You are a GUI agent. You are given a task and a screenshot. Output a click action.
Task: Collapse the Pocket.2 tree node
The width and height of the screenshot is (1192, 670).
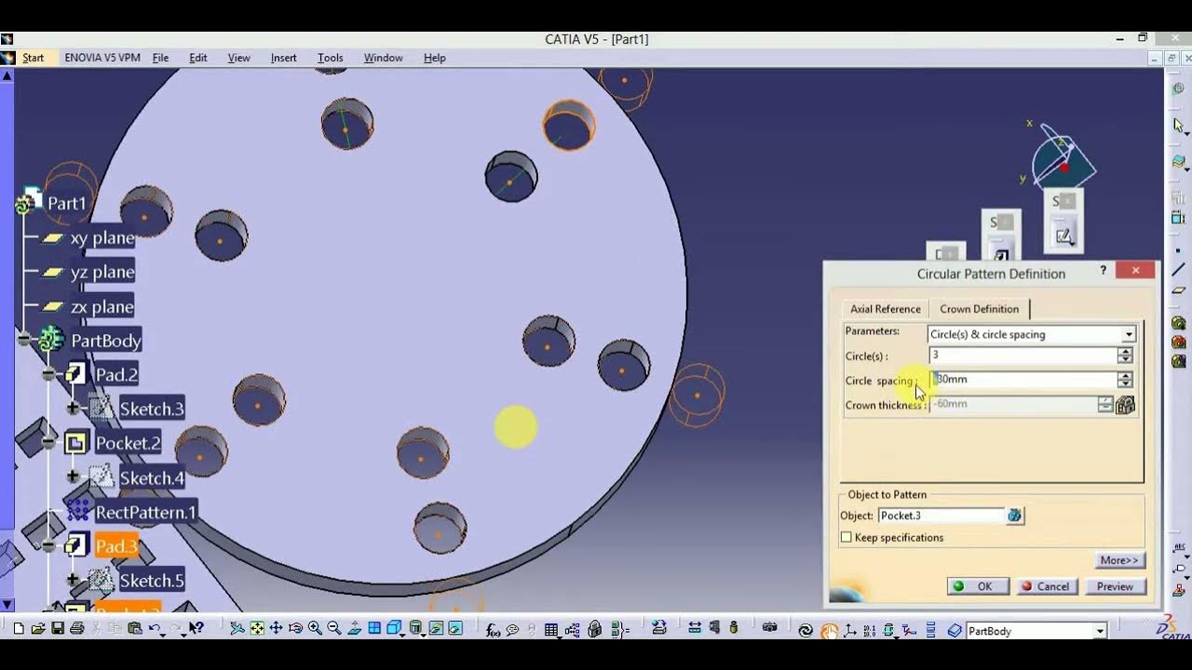(48, 443)
